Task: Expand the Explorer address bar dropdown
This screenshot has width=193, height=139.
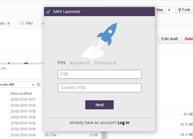Action: click(x=33, y=84)
